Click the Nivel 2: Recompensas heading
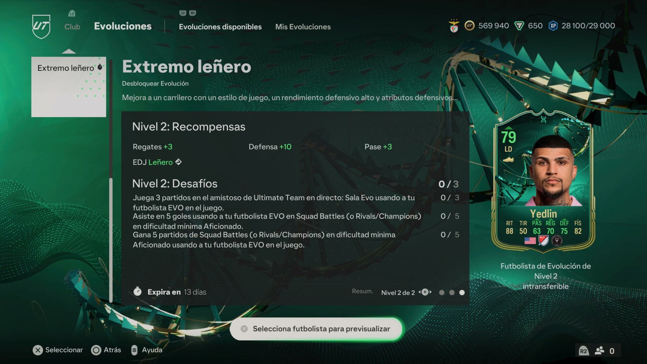647x364 pixels. 189,127
